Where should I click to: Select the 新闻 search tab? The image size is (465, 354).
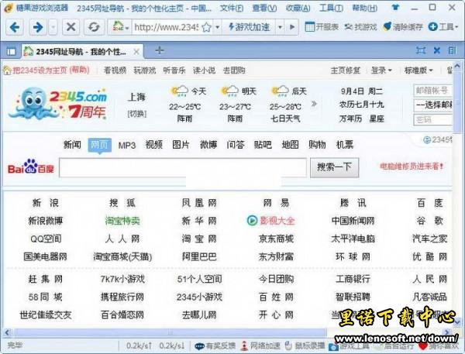pos(72,145)
